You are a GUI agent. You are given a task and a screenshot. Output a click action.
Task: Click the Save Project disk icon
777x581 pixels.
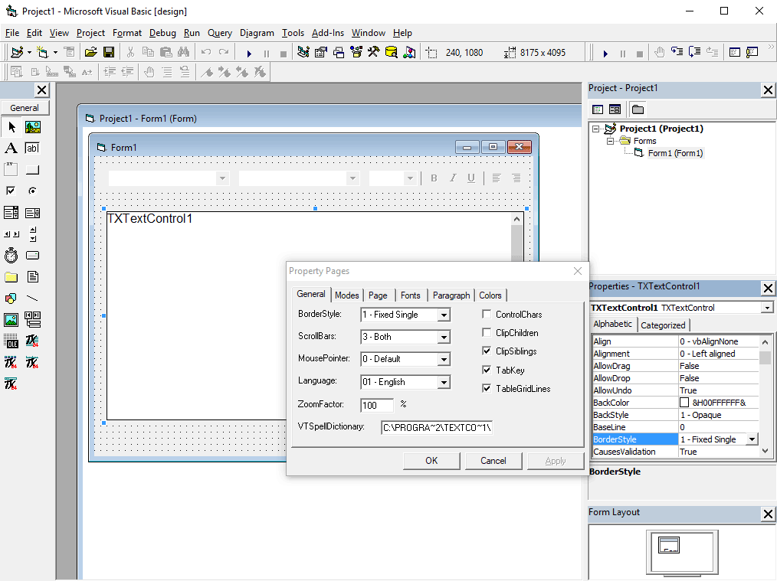pos(109,52)
